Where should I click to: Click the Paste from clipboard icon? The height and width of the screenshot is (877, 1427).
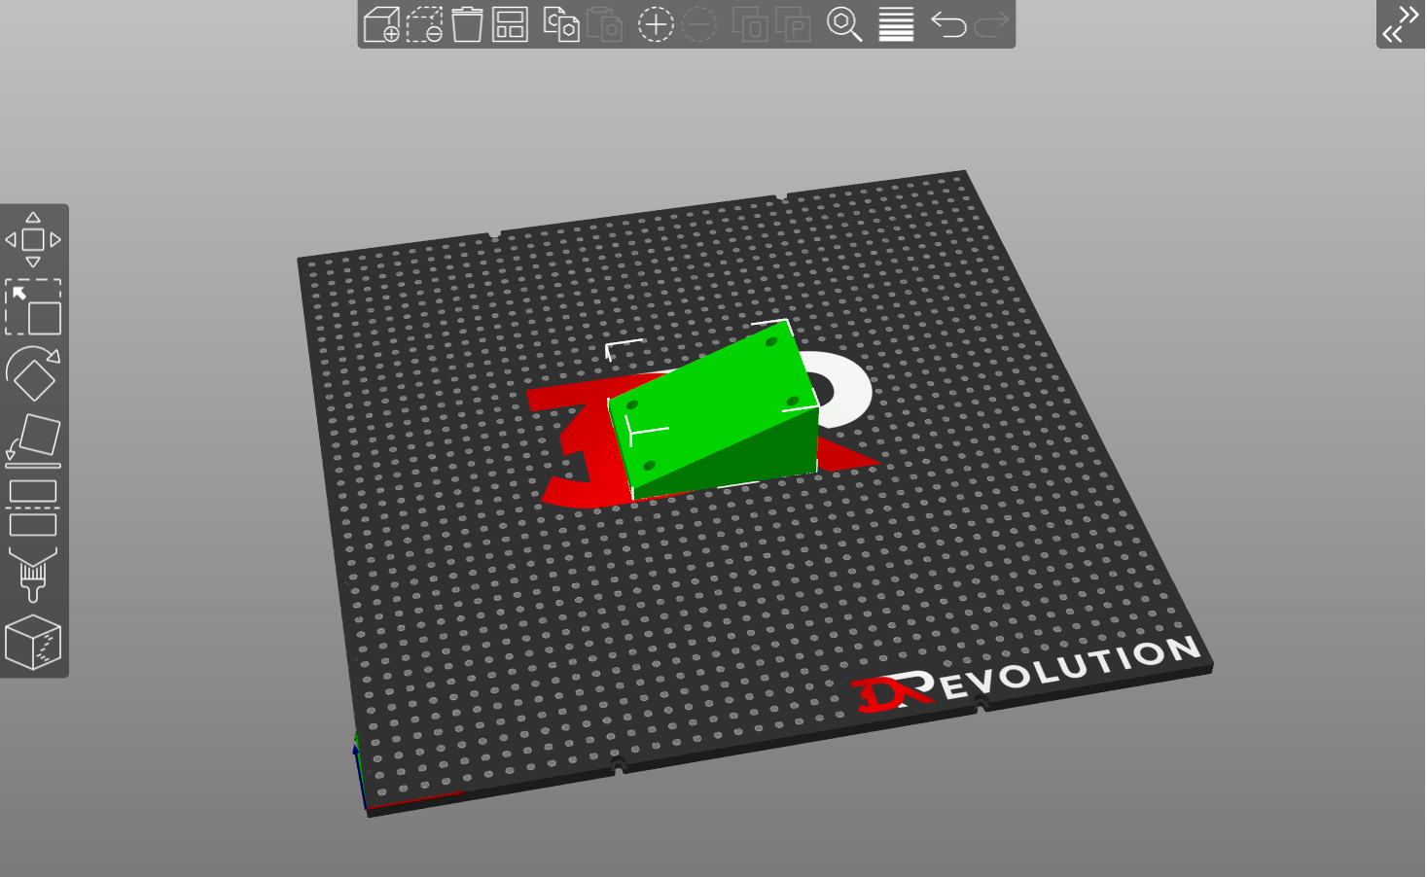604,24
